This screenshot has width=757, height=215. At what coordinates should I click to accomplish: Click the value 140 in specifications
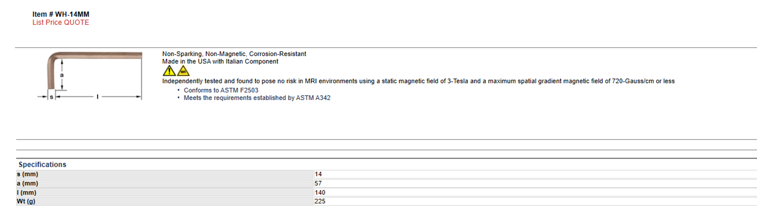320,192
